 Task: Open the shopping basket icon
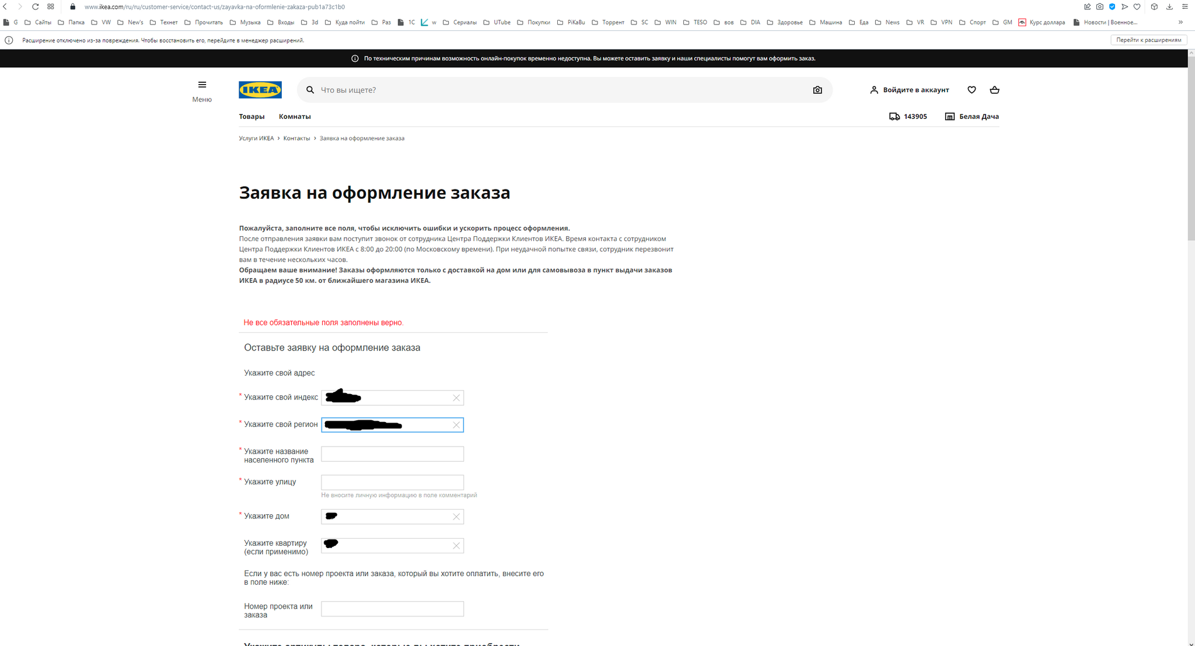[995, 90]
